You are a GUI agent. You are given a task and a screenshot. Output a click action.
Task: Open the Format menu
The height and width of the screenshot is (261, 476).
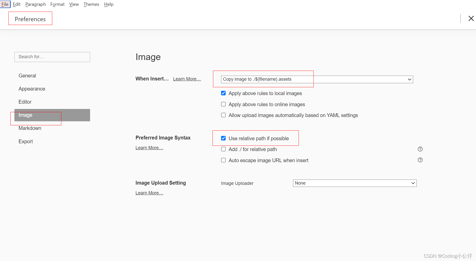pyautogui.click(x=58, y=4)
